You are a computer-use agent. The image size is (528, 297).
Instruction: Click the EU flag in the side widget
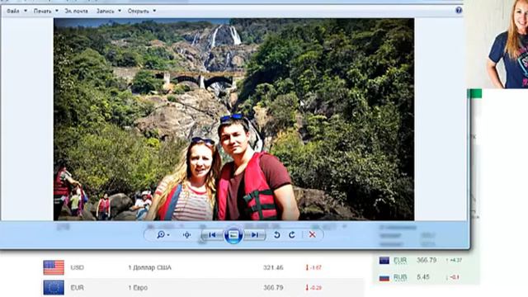point(384,261)
